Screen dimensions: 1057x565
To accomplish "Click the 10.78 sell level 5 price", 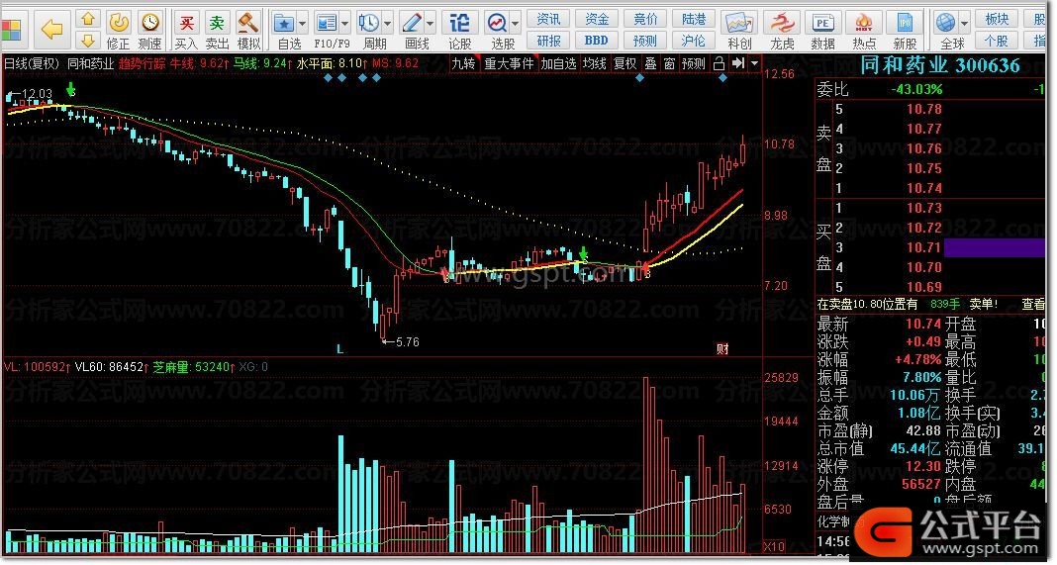I will click(x=923, y=109).
